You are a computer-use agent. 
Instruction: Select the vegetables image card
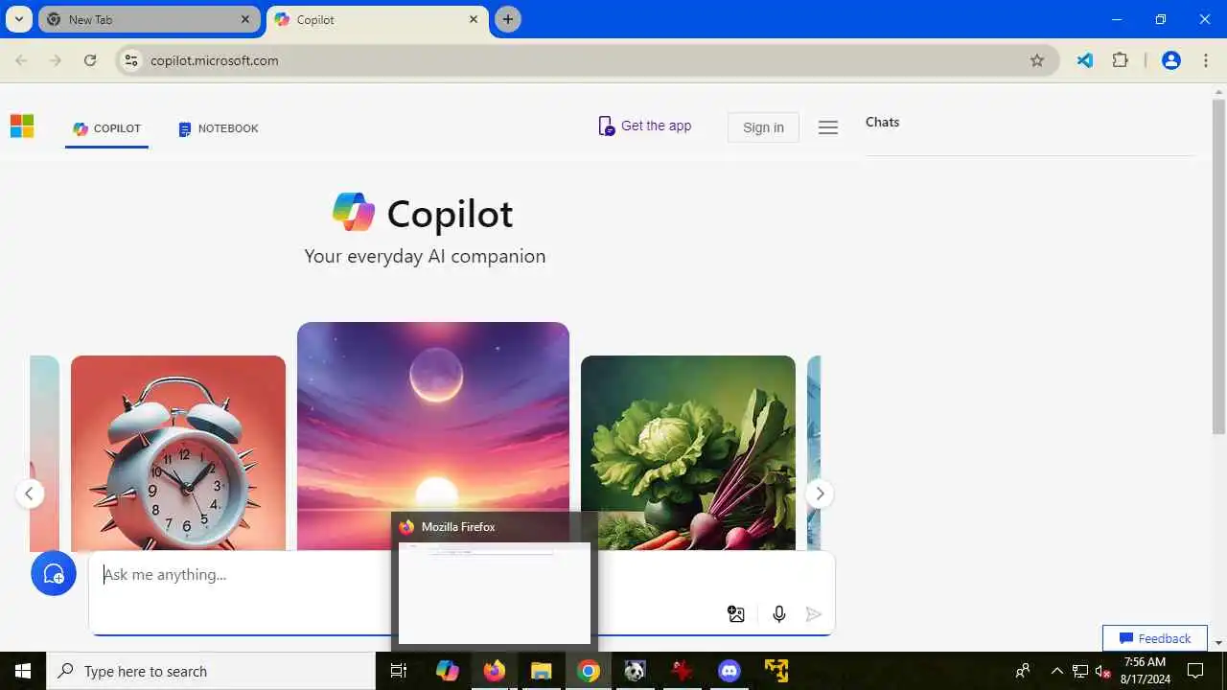[x=688, y=452]
